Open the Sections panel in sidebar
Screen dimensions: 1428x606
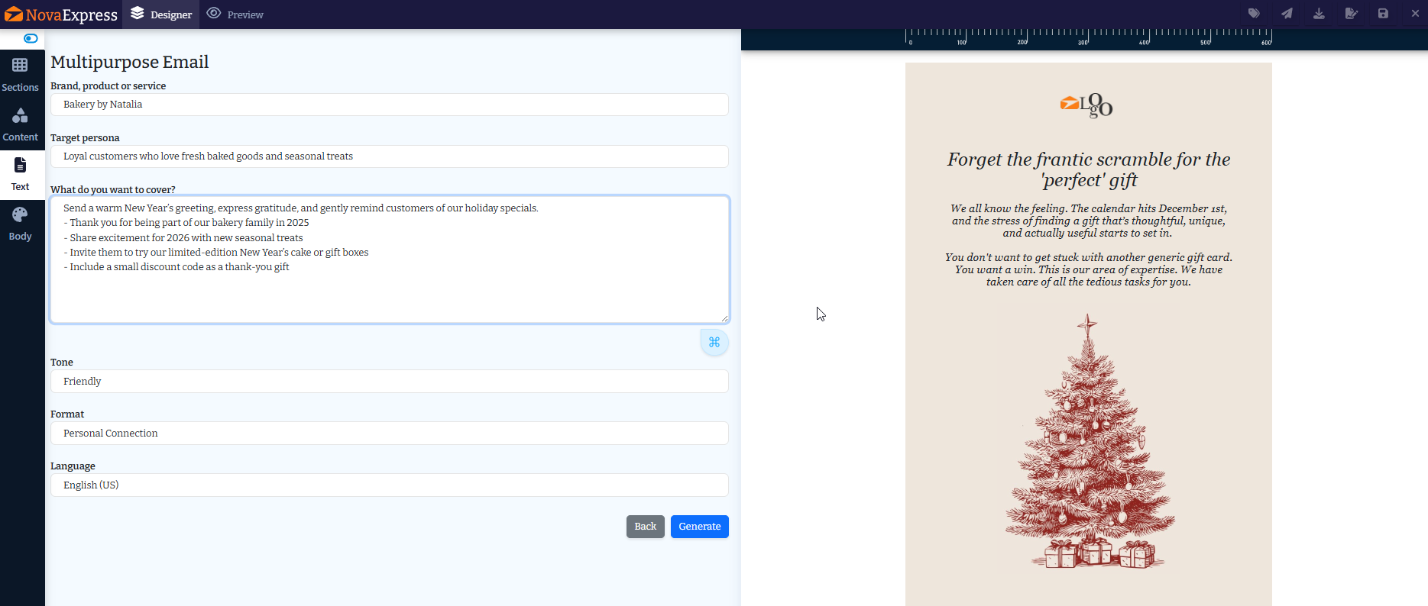point(21,75)
